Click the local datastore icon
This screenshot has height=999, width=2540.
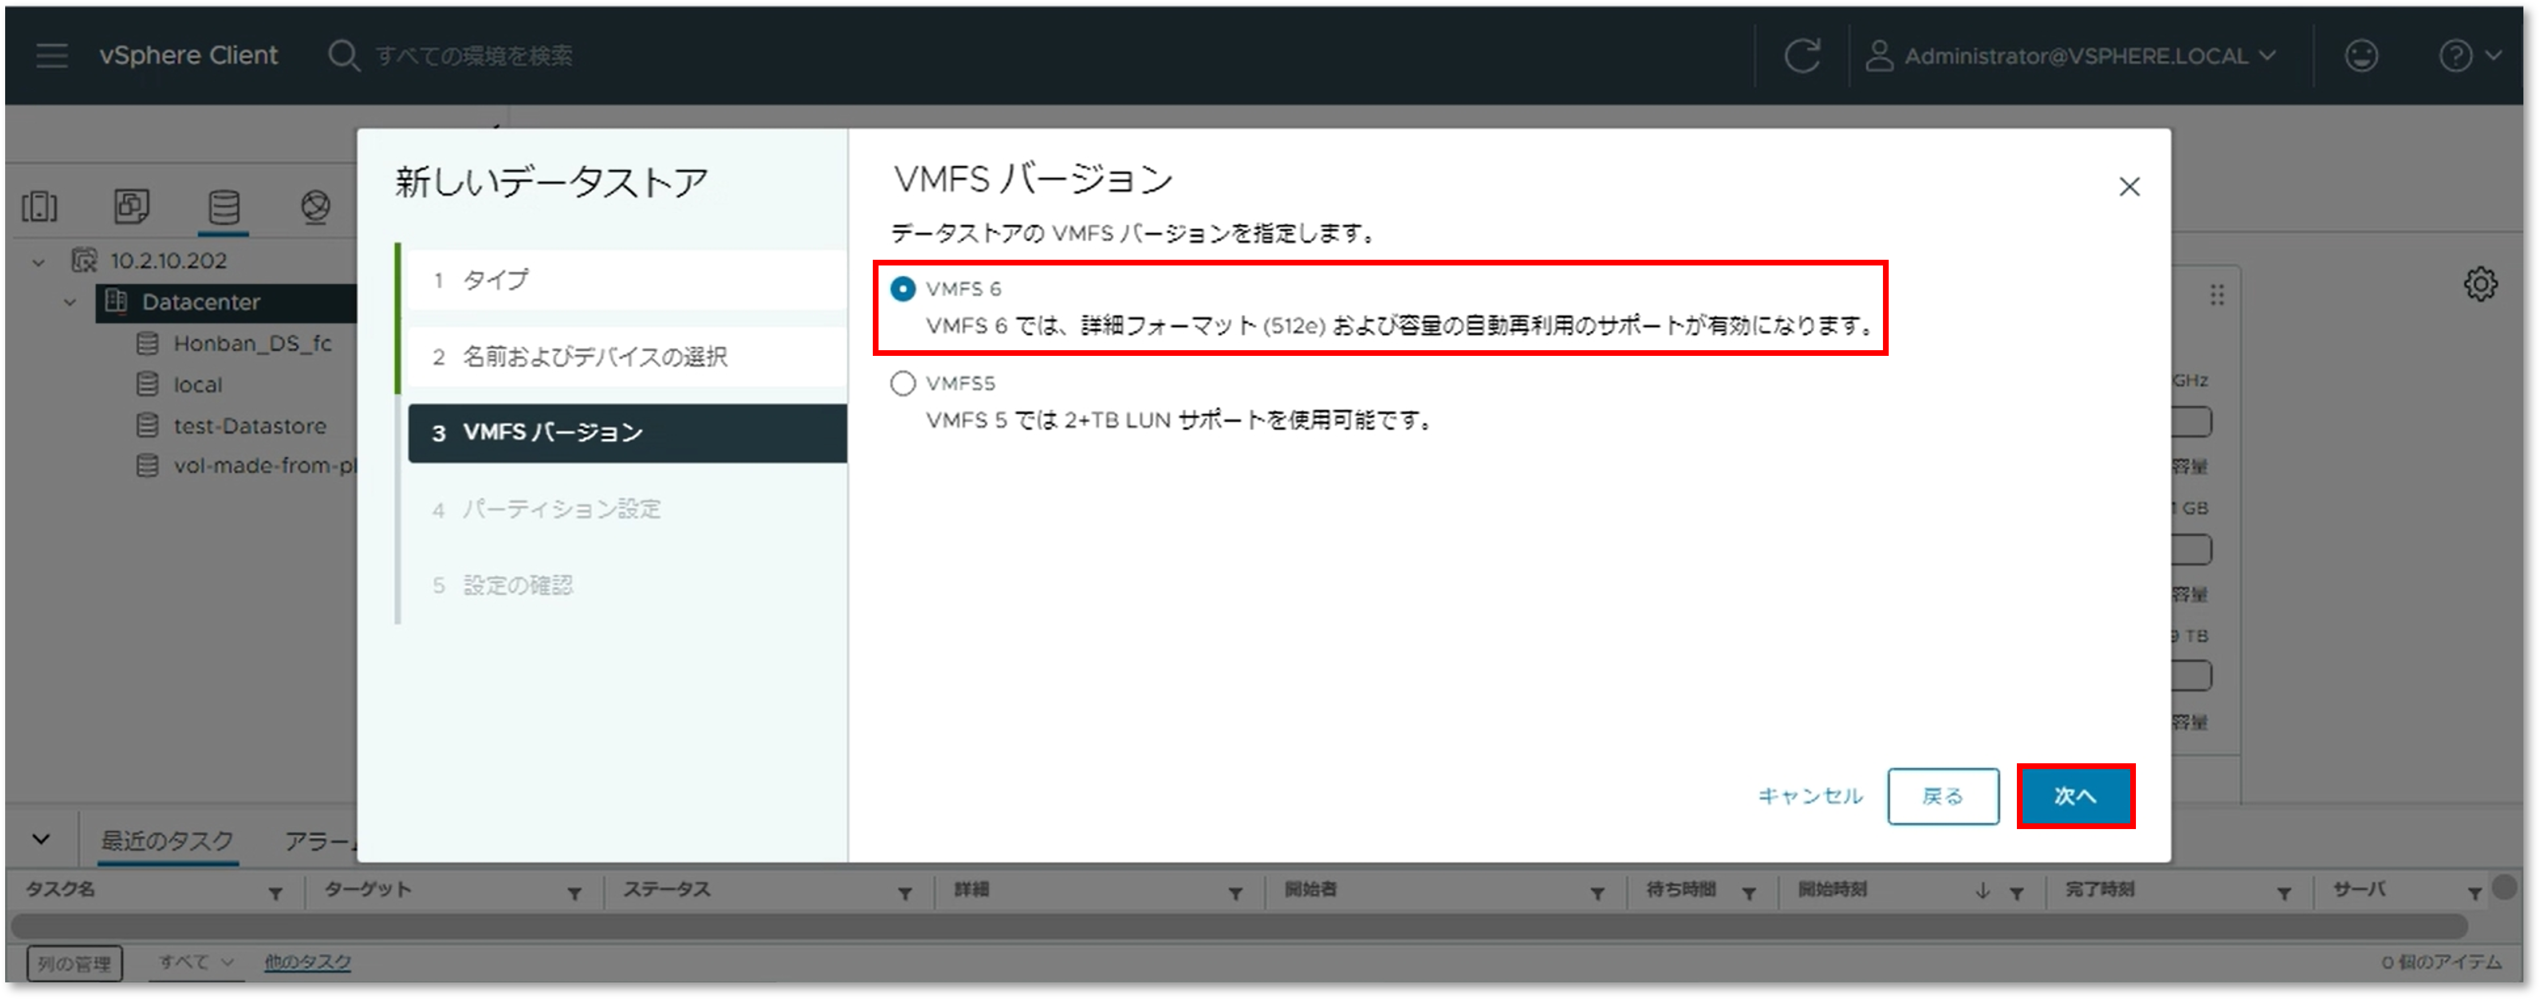pyautogui.click(x=147, y=383)
